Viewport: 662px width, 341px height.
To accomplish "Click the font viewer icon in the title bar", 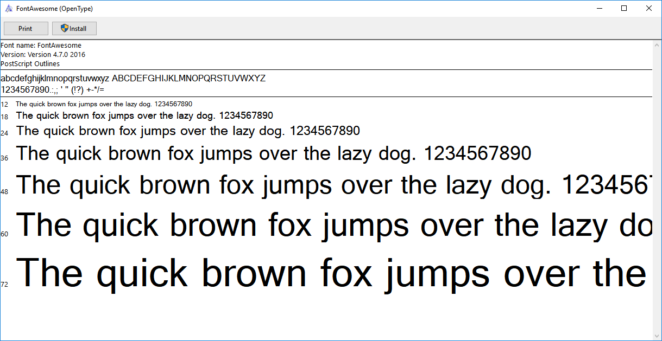I will click(x=8, y=8).
